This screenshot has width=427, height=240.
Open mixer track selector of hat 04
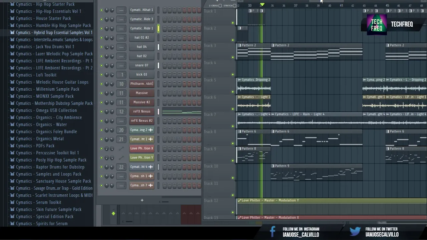[121, 47]
